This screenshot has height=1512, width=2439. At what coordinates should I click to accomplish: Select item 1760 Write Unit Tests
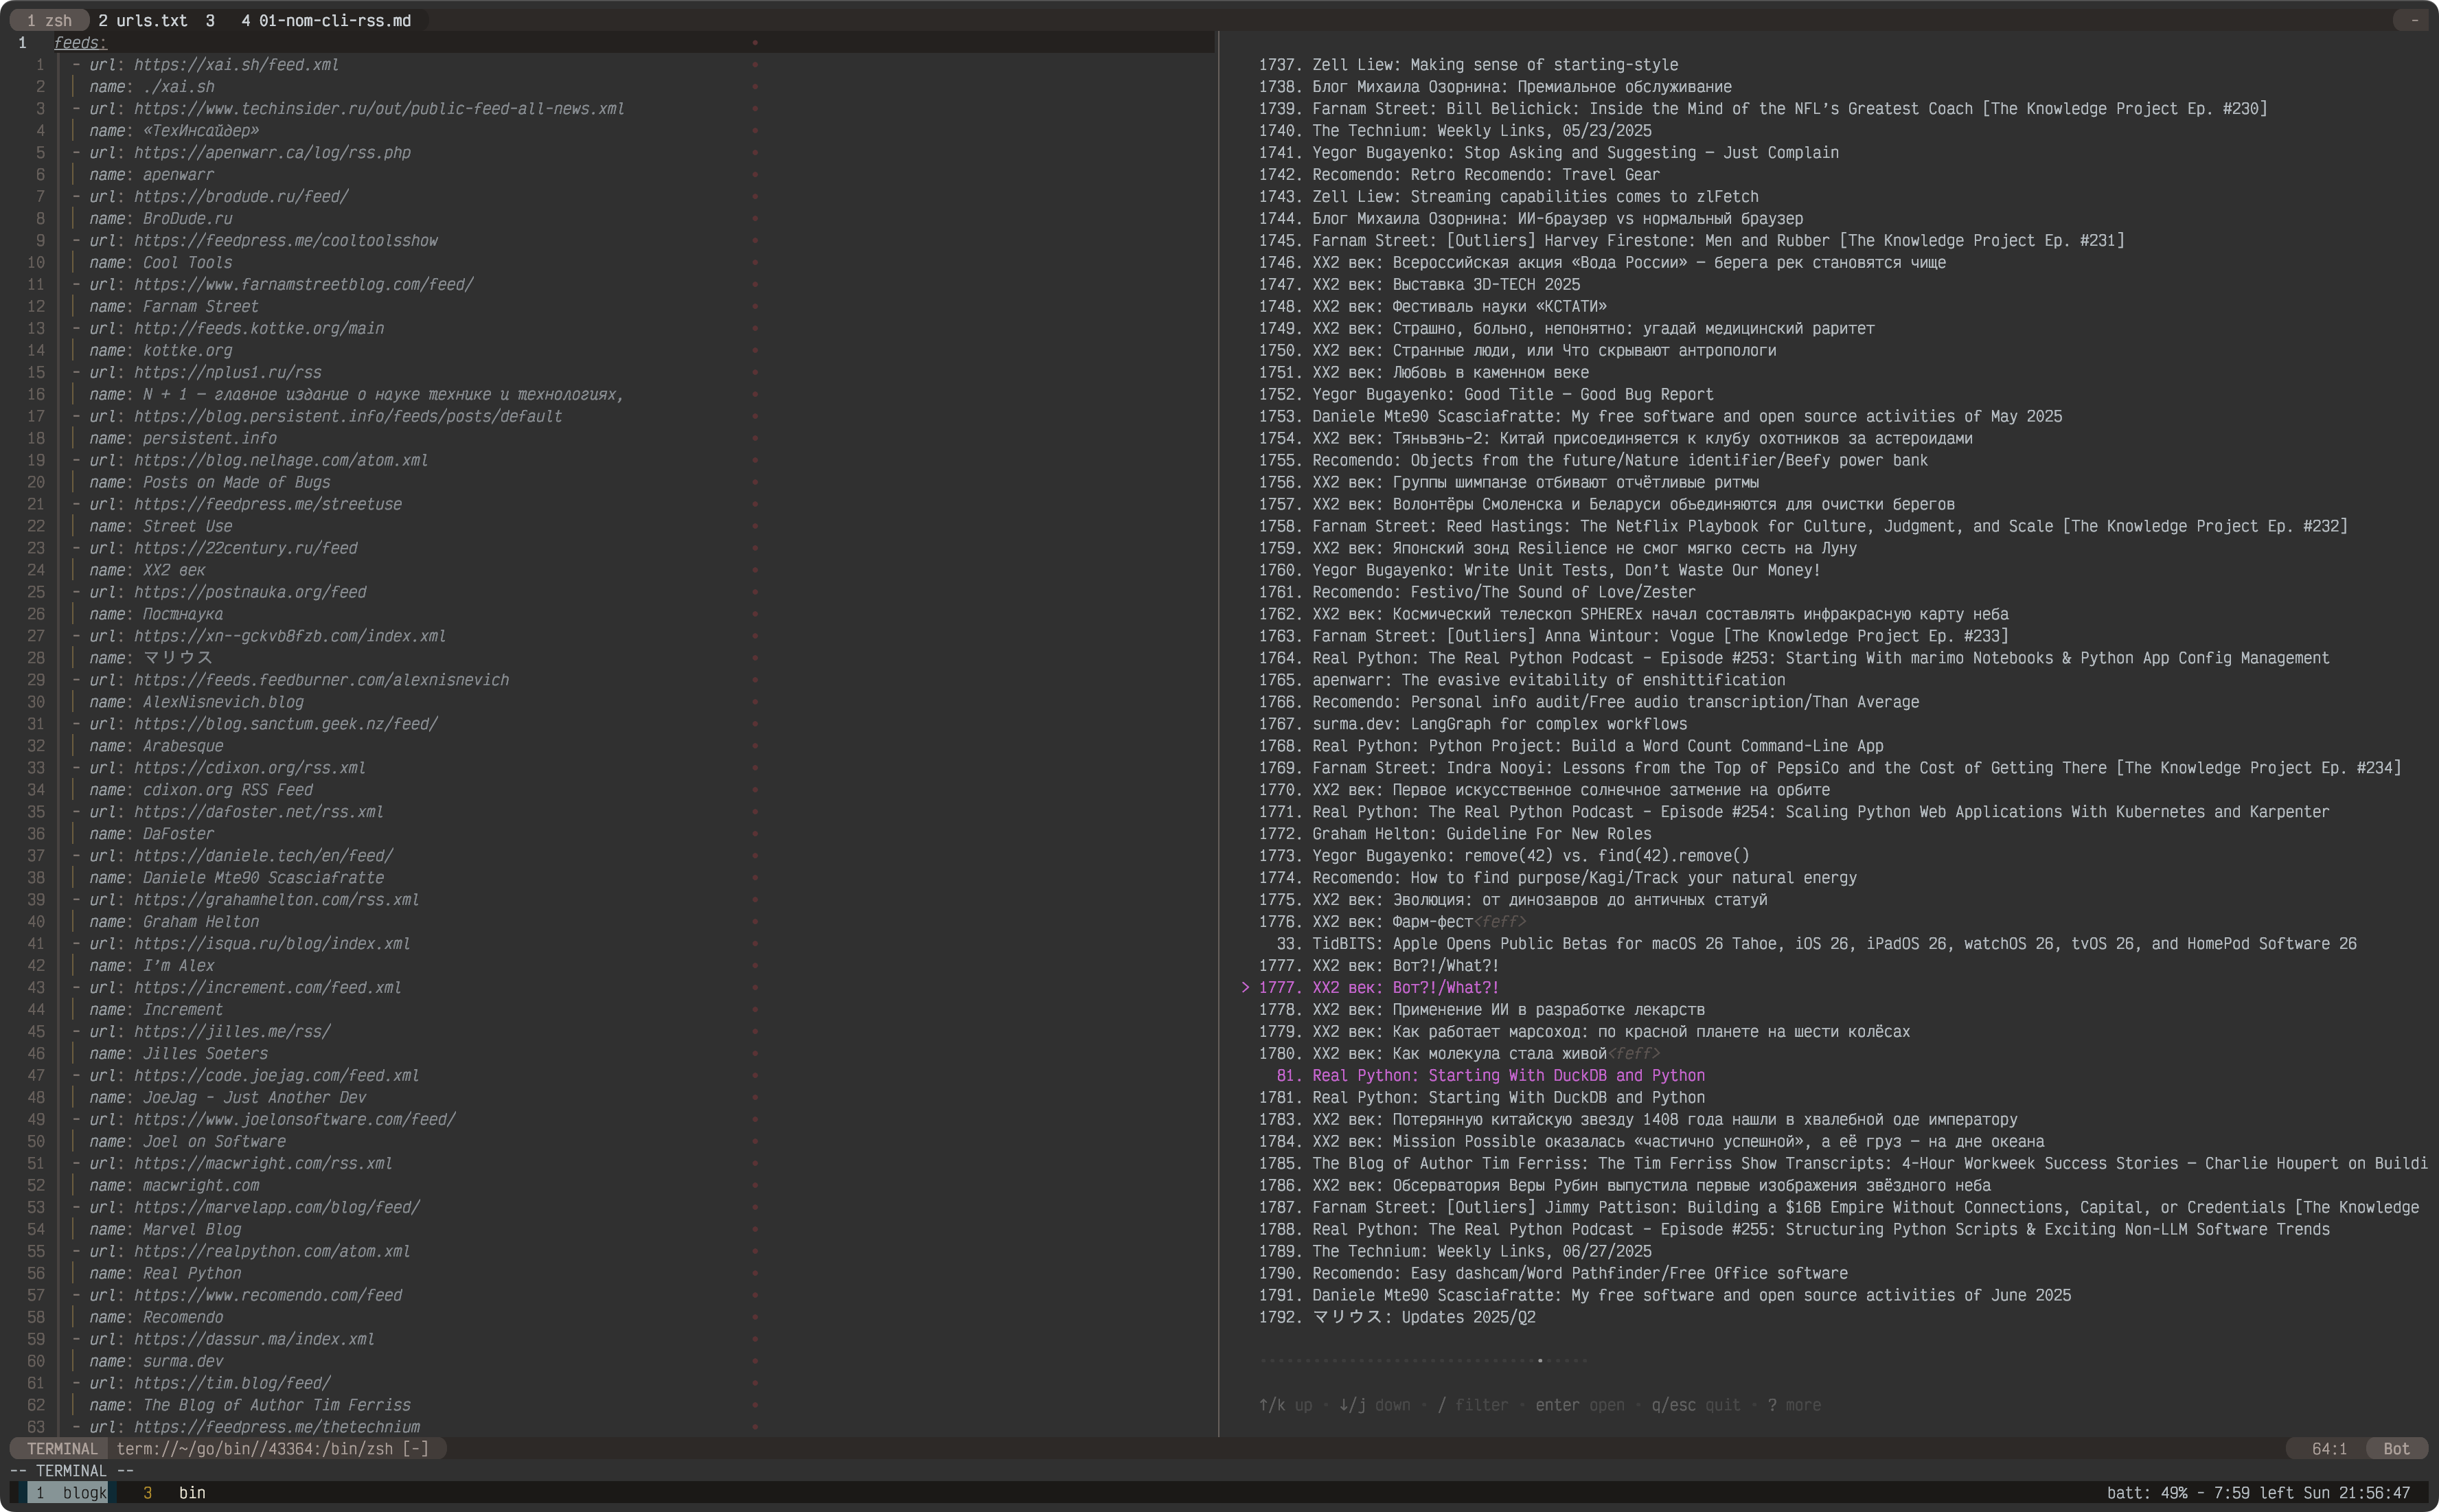1540,570
